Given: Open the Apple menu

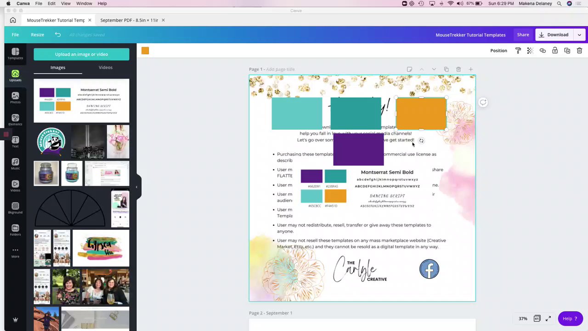Looking at the screenshot, I should point(8,4).
